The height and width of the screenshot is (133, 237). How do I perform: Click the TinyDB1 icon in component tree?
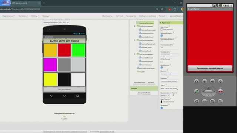(x=138, y=72)
